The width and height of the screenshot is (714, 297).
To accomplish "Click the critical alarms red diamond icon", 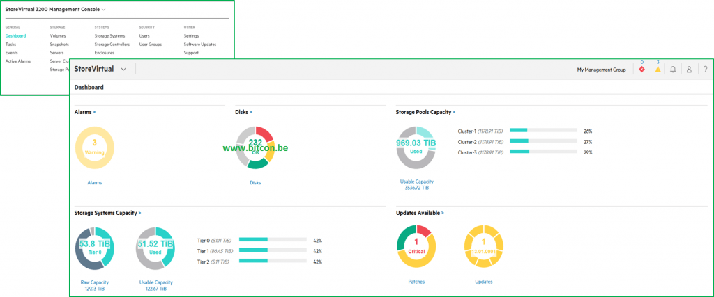I will pos(641,70).
